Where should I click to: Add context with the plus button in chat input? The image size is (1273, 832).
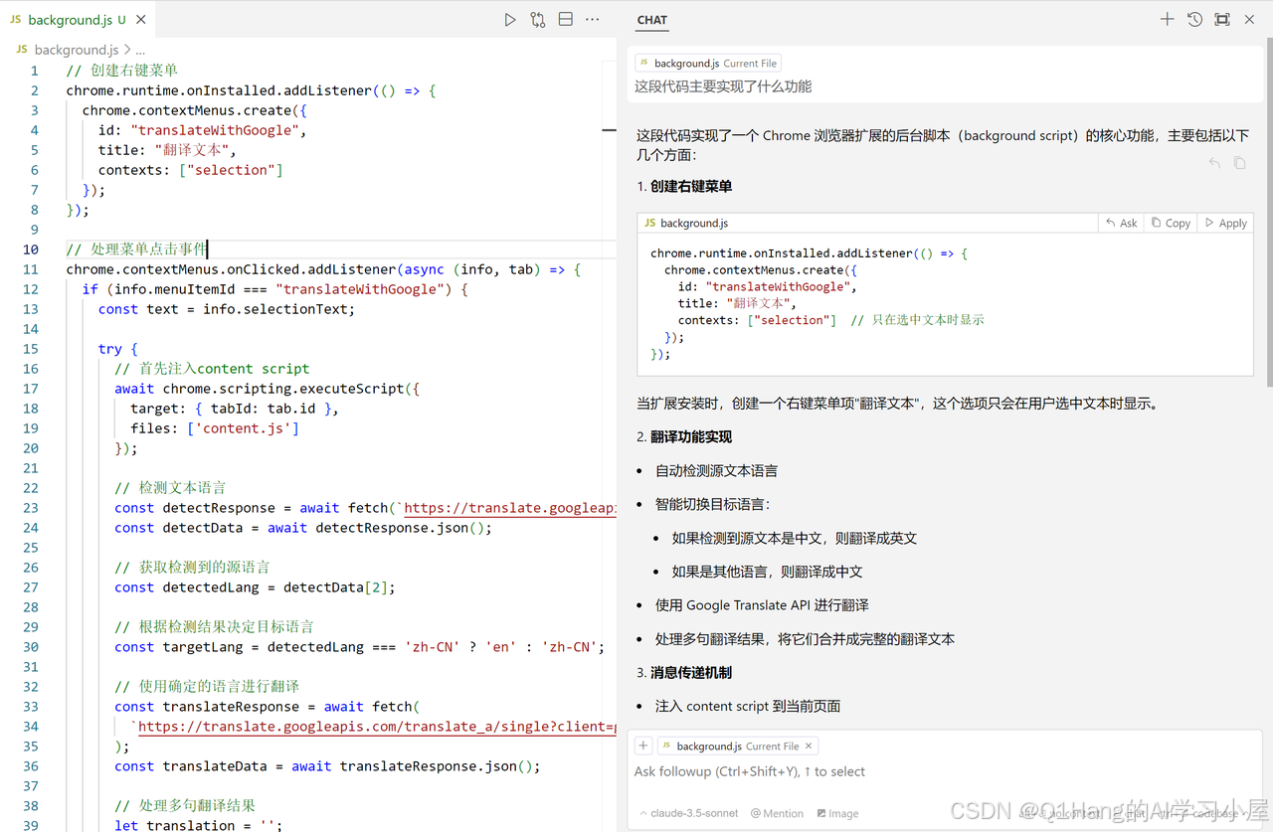[x=643, y=746]
